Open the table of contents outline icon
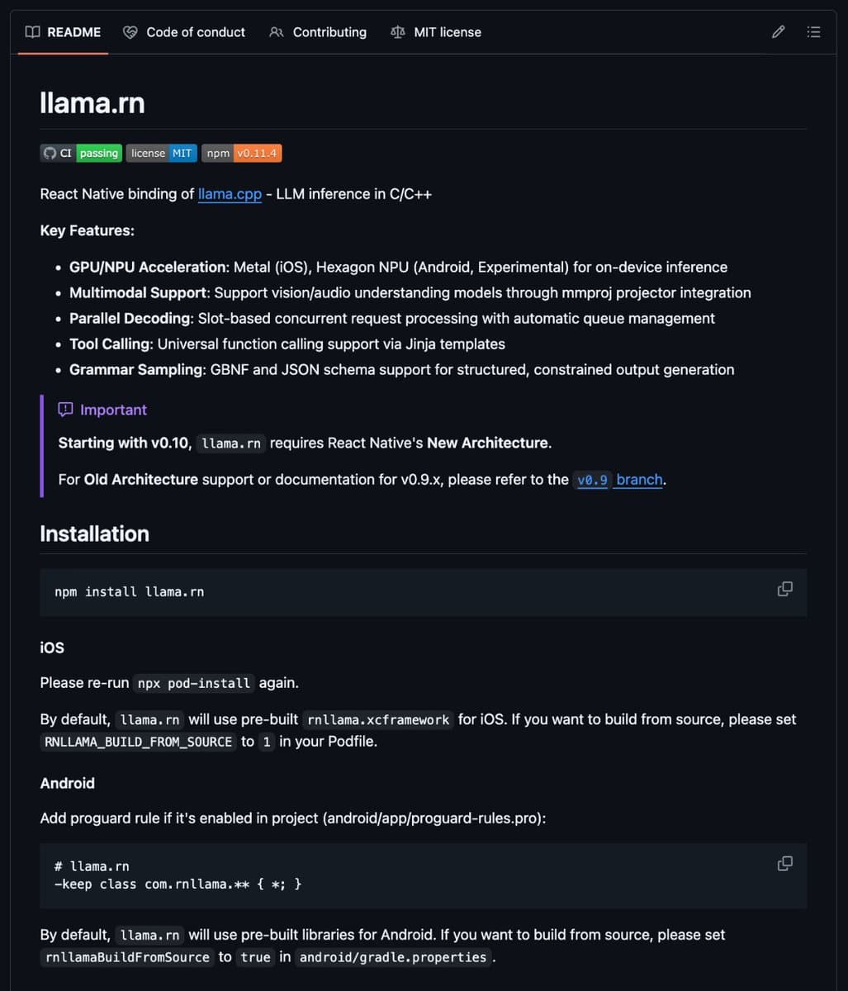Image resolution: width=848 pixels, height=991 pixels. pyautogui.click(x=813, y=32)
